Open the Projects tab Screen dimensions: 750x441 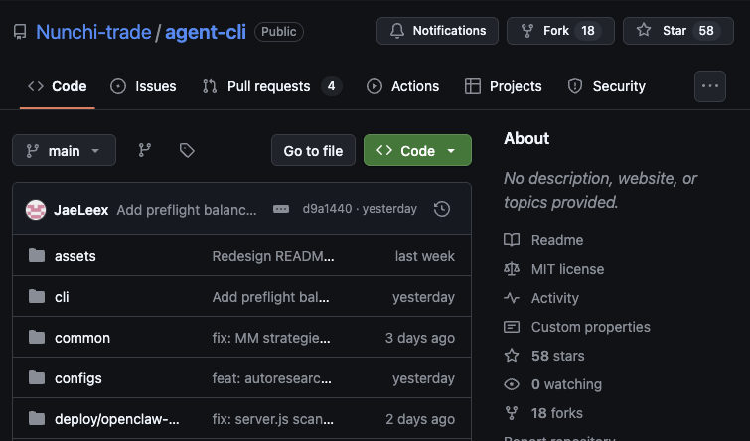(504, 86)
